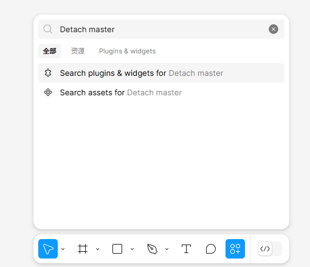The height and width of the screenshot is (267, 310).
Task: Expand shape tools dropdown chevron
Action: click(x=133, y=249)
